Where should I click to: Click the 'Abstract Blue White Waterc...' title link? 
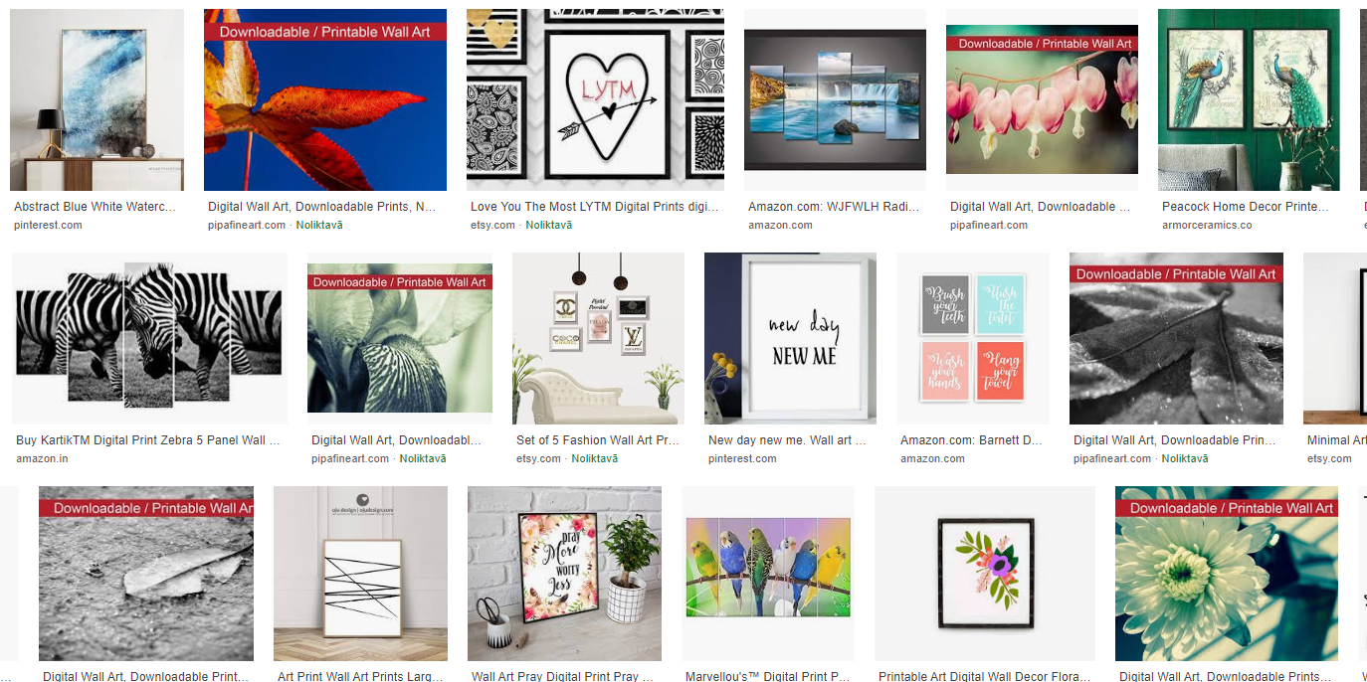click(x=95, y=207)
